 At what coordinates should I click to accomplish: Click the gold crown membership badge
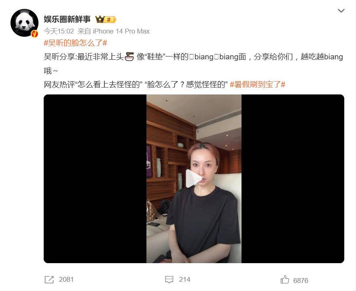106,19
